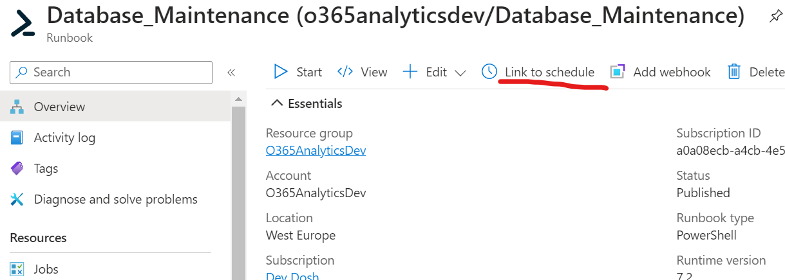Click the Published status value
This screenshot has height=280, width=785.
pos(703,193)
